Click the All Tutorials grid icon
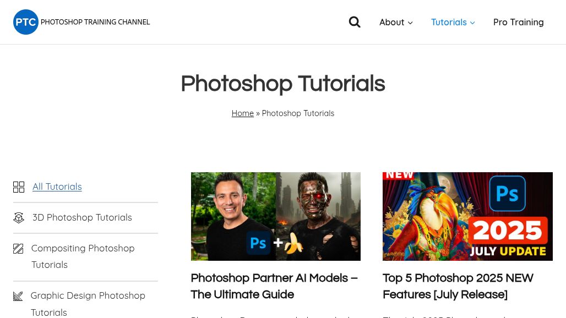 point(19,187)
